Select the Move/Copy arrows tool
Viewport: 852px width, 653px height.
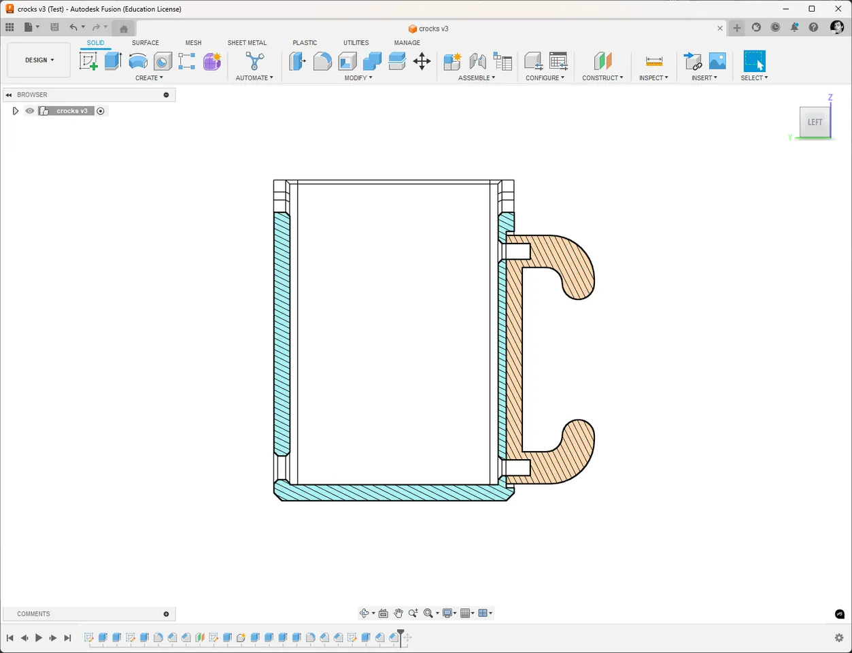pos(422,61)
